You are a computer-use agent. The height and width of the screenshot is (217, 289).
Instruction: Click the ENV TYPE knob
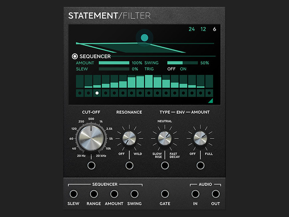click(x=165, y=138)
